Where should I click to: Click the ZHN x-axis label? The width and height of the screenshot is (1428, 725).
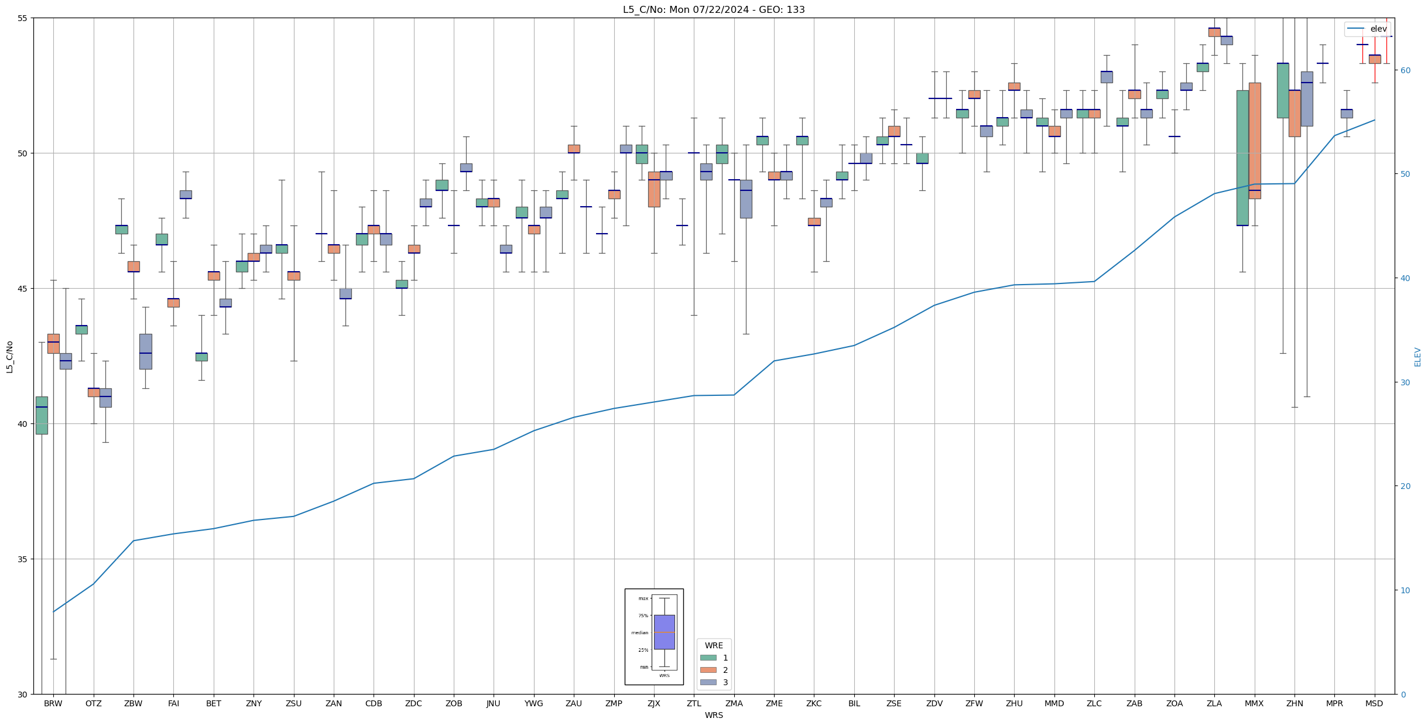pos(1295,703)
